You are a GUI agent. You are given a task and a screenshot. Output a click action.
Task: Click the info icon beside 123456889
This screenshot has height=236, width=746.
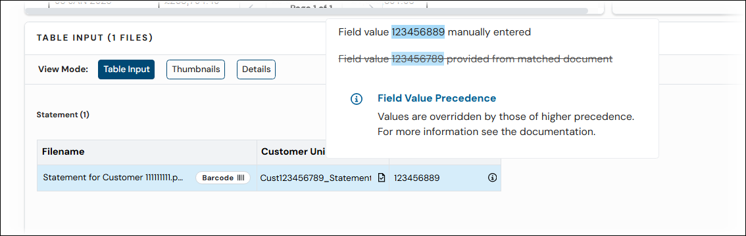click(x=493, y=178)
